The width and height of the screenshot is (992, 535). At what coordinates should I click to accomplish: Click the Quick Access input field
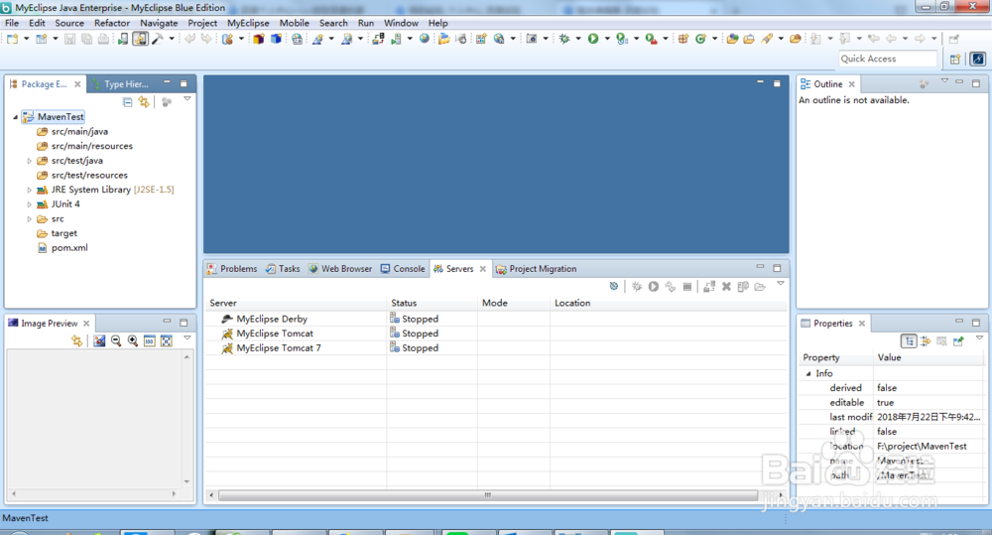point(887,59)
